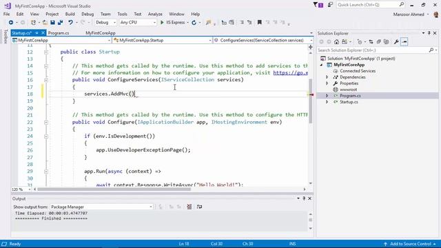Open the Debug configuration dropdown

pos(105,23)
